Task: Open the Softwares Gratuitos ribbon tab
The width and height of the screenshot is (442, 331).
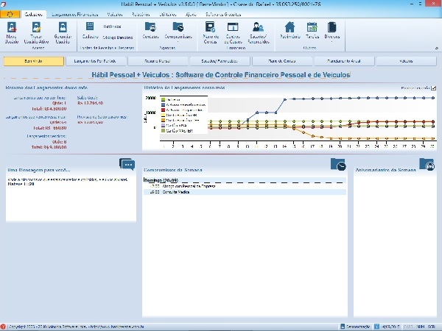Action: tap(223, 15)
